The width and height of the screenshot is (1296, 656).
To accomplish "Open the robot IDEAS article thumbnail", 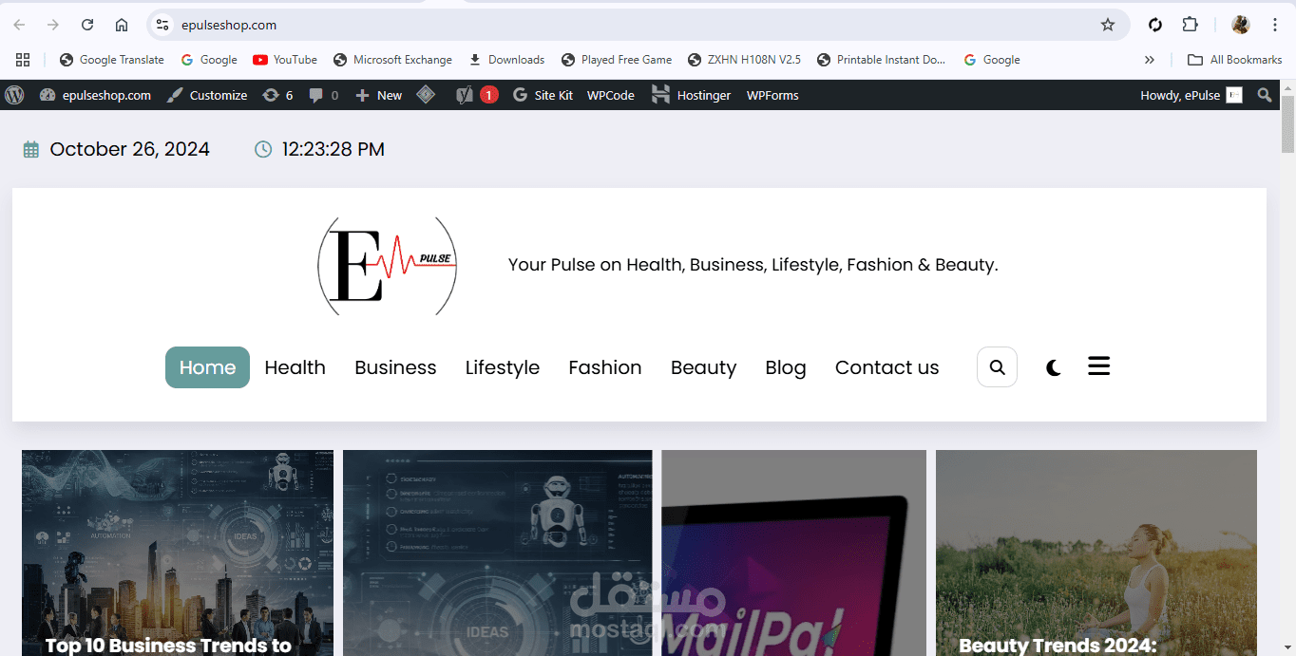I will point(498,553).
